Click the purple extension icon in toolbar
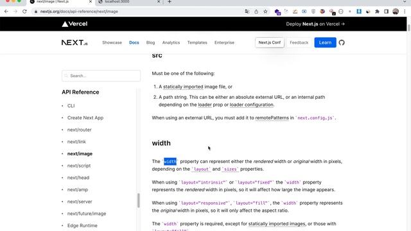411x231 pixels. click(x=277, y=12)
